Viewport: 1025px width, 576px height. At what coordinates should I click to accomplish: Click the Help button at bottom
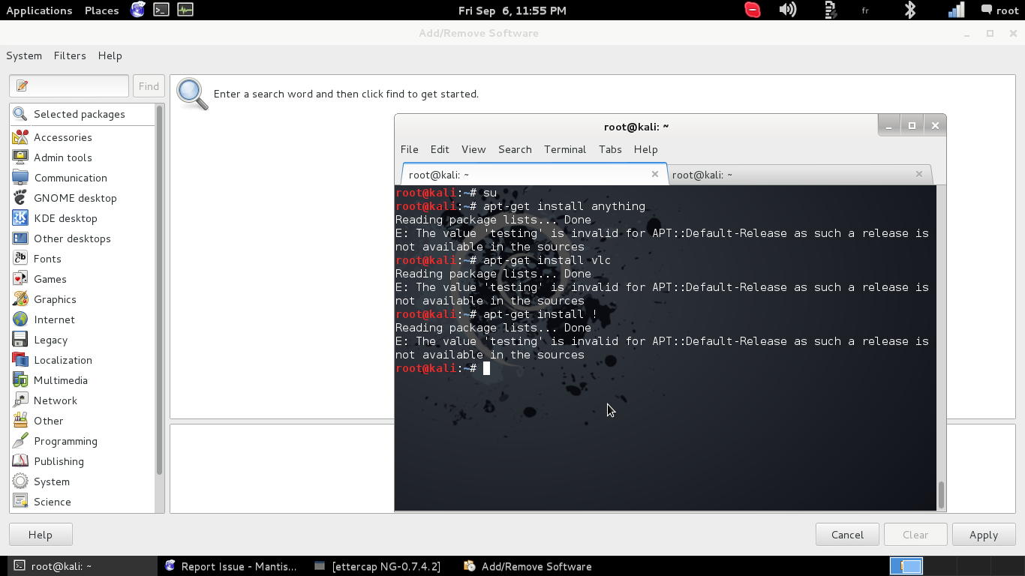tap(41, 535)
